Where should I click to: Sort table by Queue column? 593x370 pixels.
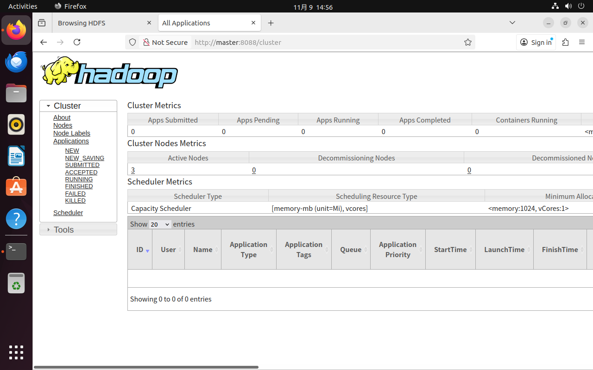coord(351,249)
